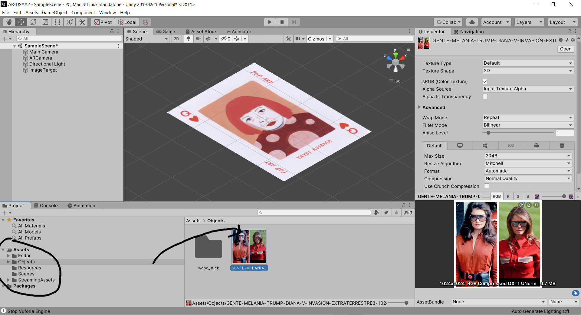
Task: Click the Open button in Inspector
Action: click(x=566, y=49)
